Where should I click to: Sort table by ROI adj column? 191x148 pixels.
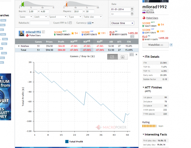click(x=87, y=41)
